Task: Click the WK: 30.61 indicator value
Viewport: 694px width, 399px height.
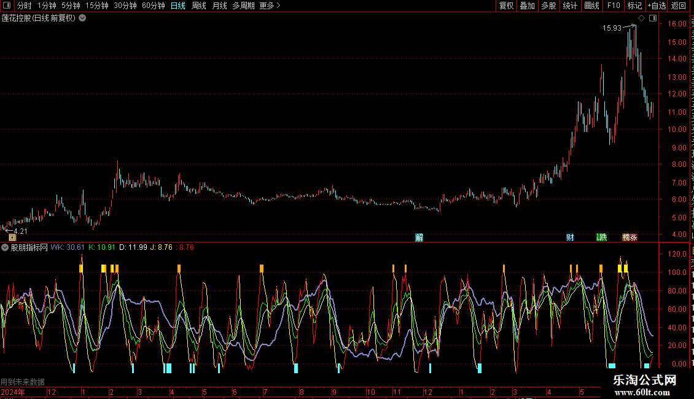Action: [x=68, y=248]
